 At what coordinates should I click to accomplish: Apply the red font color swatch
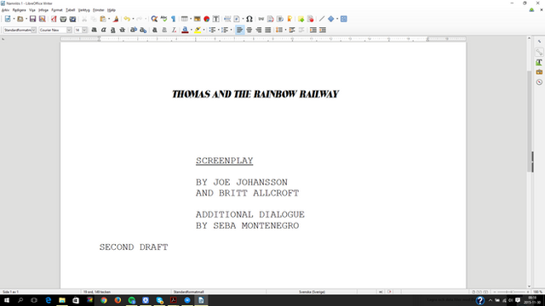[x=185, y=31]
